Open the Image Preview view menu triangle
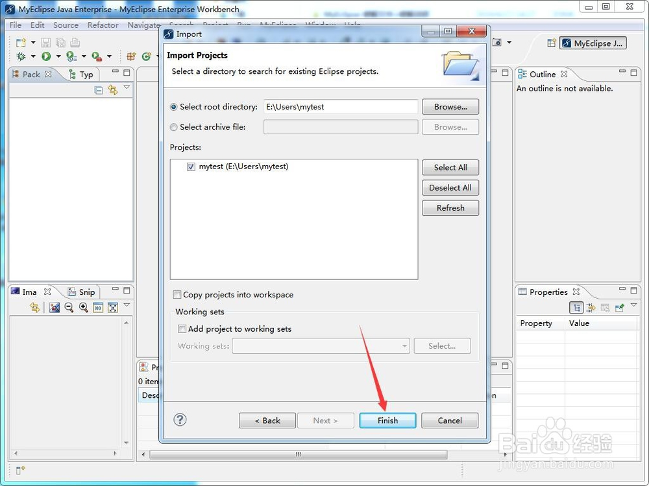Screen dimensions: 649x486 pos(127,305)
